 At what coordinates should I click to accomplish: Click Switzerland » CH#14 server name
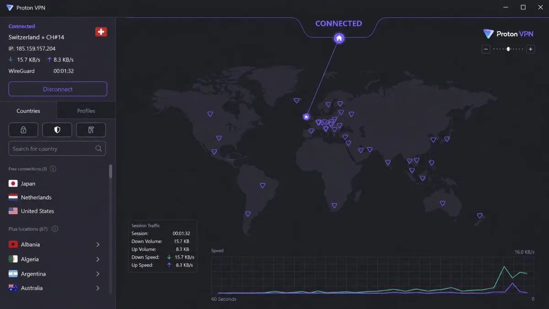36,37
